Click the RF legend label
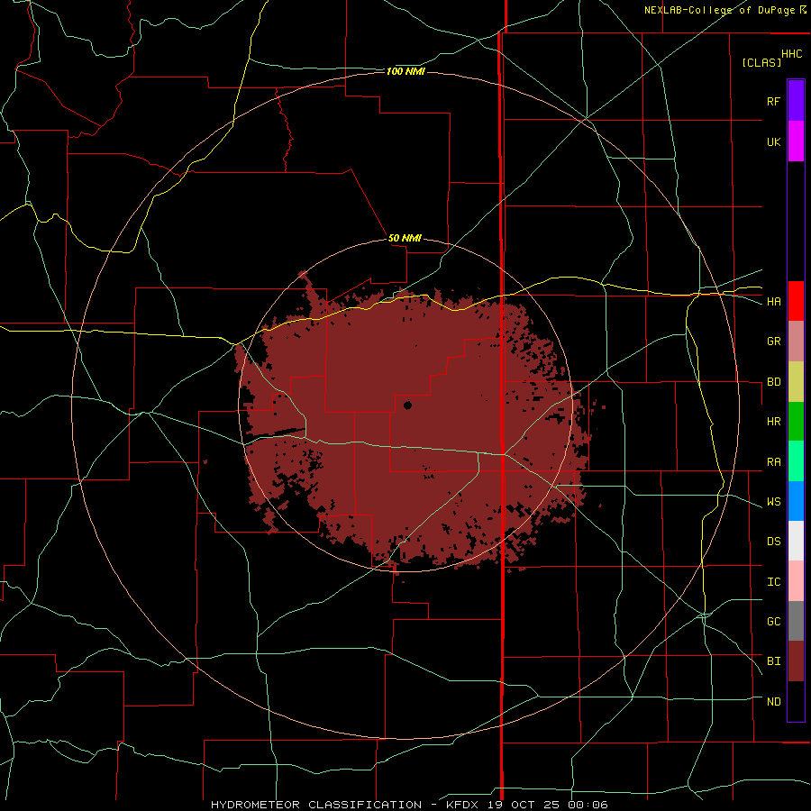Viewport: 811px width, 811px height. coord(773,101)
